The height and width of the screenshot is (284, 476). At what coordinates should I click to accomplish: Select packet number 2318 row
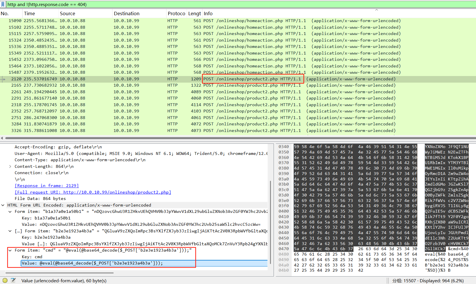point(238,105)
